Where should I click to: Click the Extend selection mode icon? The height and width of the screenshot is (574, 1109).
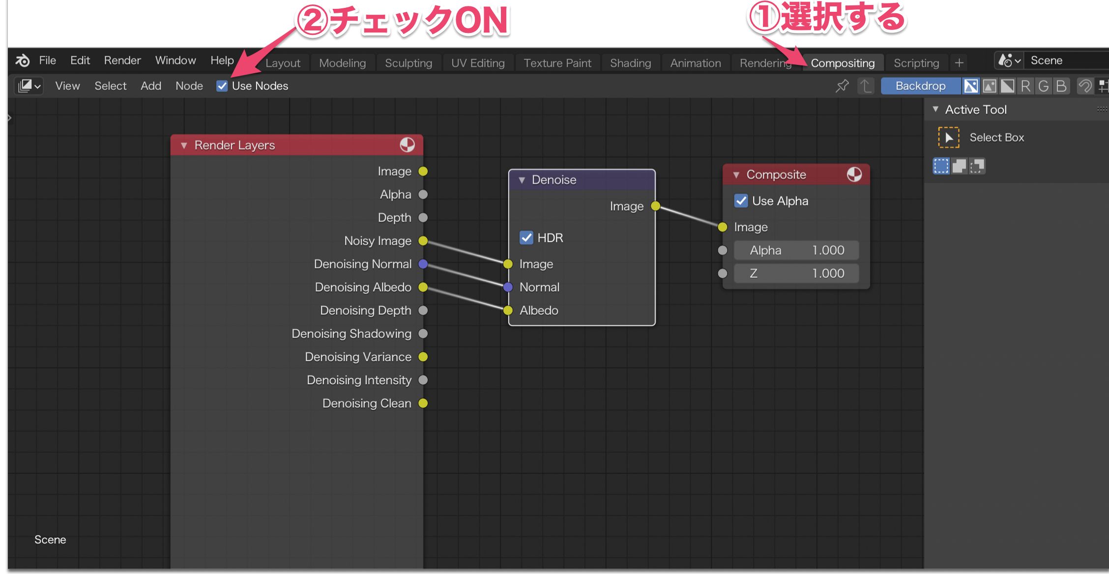(x=959, y=166)
